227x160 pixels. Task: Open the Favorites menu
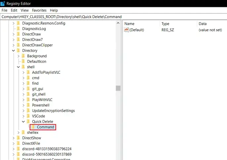(x=39, y=10)
